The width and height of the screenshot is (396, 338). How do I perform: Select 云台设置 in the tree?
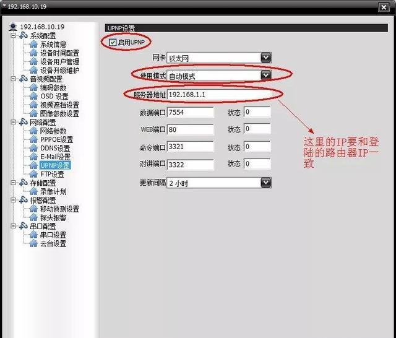tap(53, 243)
